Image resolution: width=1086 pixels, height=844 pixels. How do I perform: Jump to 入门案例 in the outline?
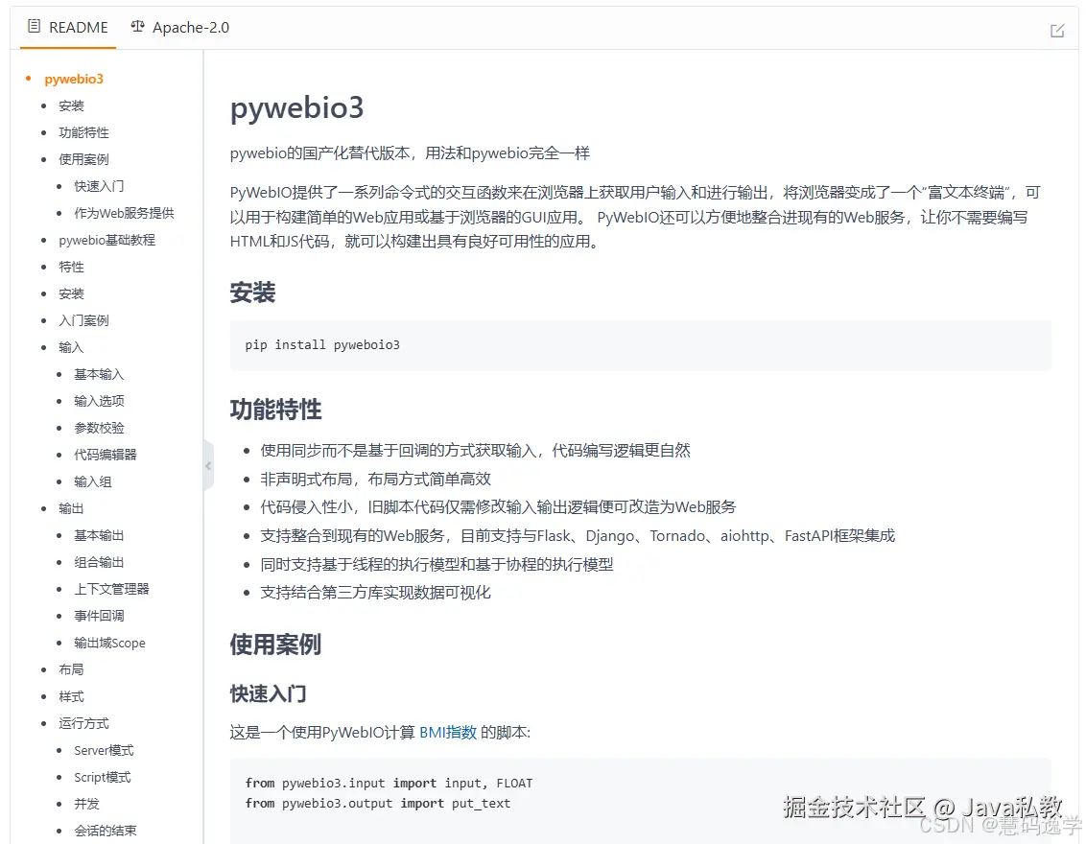pos(83,320)
